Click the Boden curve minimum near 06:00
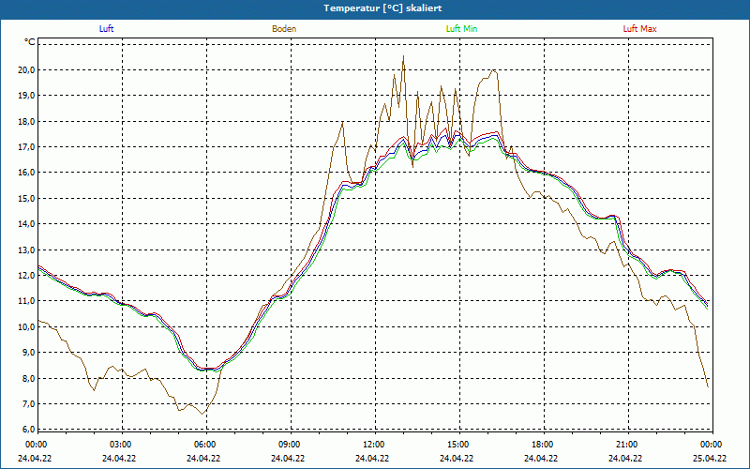The width and height of the screenshot is (750, 469). (202, 414)
